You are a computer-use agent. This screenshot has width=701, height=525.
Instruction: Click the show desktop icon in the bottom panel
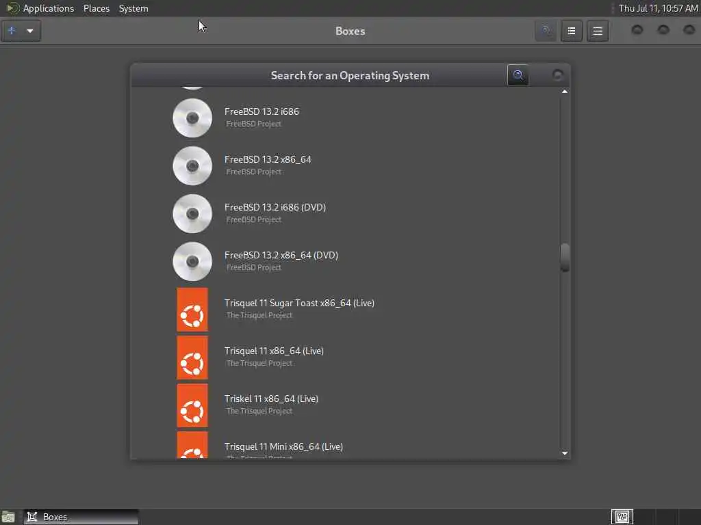coord(8,517)
